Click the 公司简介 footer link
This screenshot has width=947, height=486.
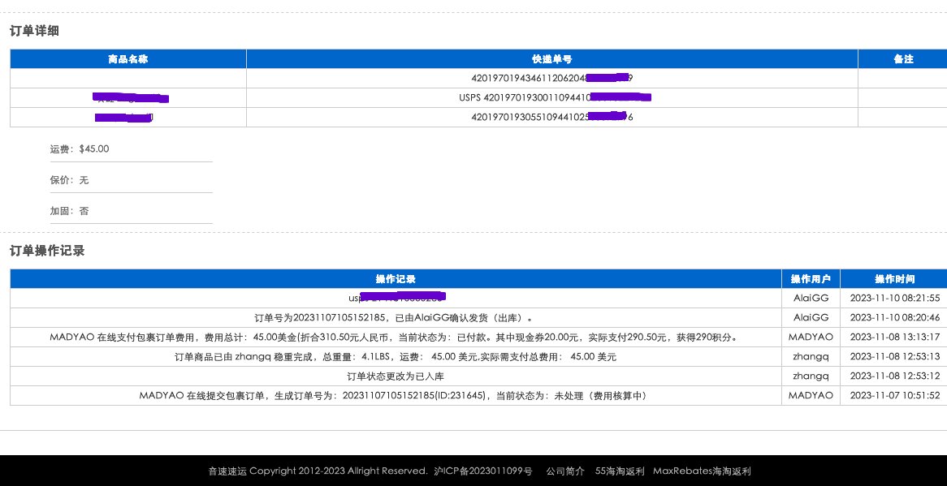click(x=565, y=471)
